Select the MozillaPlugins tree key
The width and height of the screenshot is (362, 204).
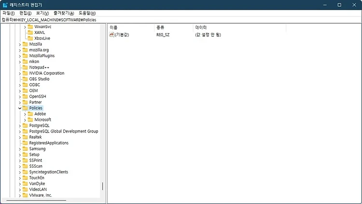42,56
